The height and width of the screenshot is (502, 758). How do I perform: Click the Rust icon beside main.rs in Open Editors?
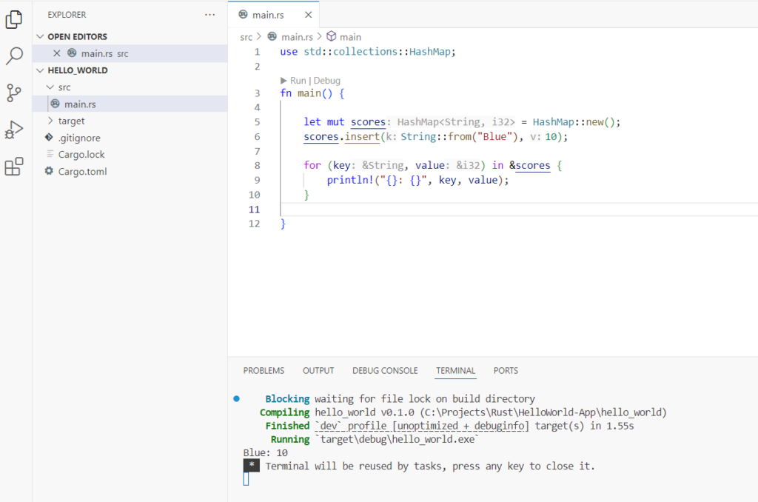tap(72, 53)
